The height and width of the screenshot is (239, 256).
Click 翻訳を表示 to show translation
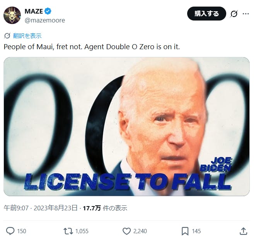point(27,36)
